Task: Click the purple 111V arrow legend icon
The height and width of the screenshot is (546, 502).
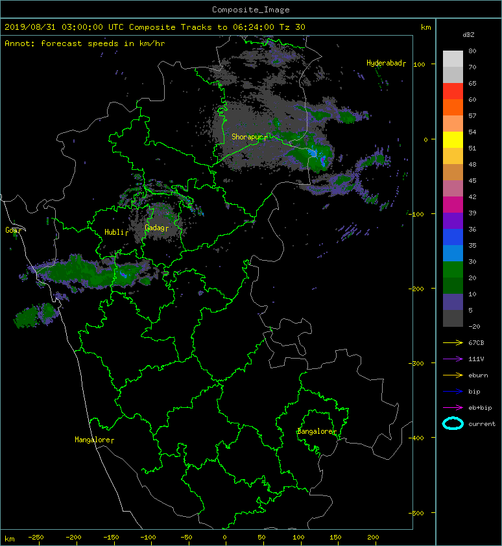Action: 453,359
